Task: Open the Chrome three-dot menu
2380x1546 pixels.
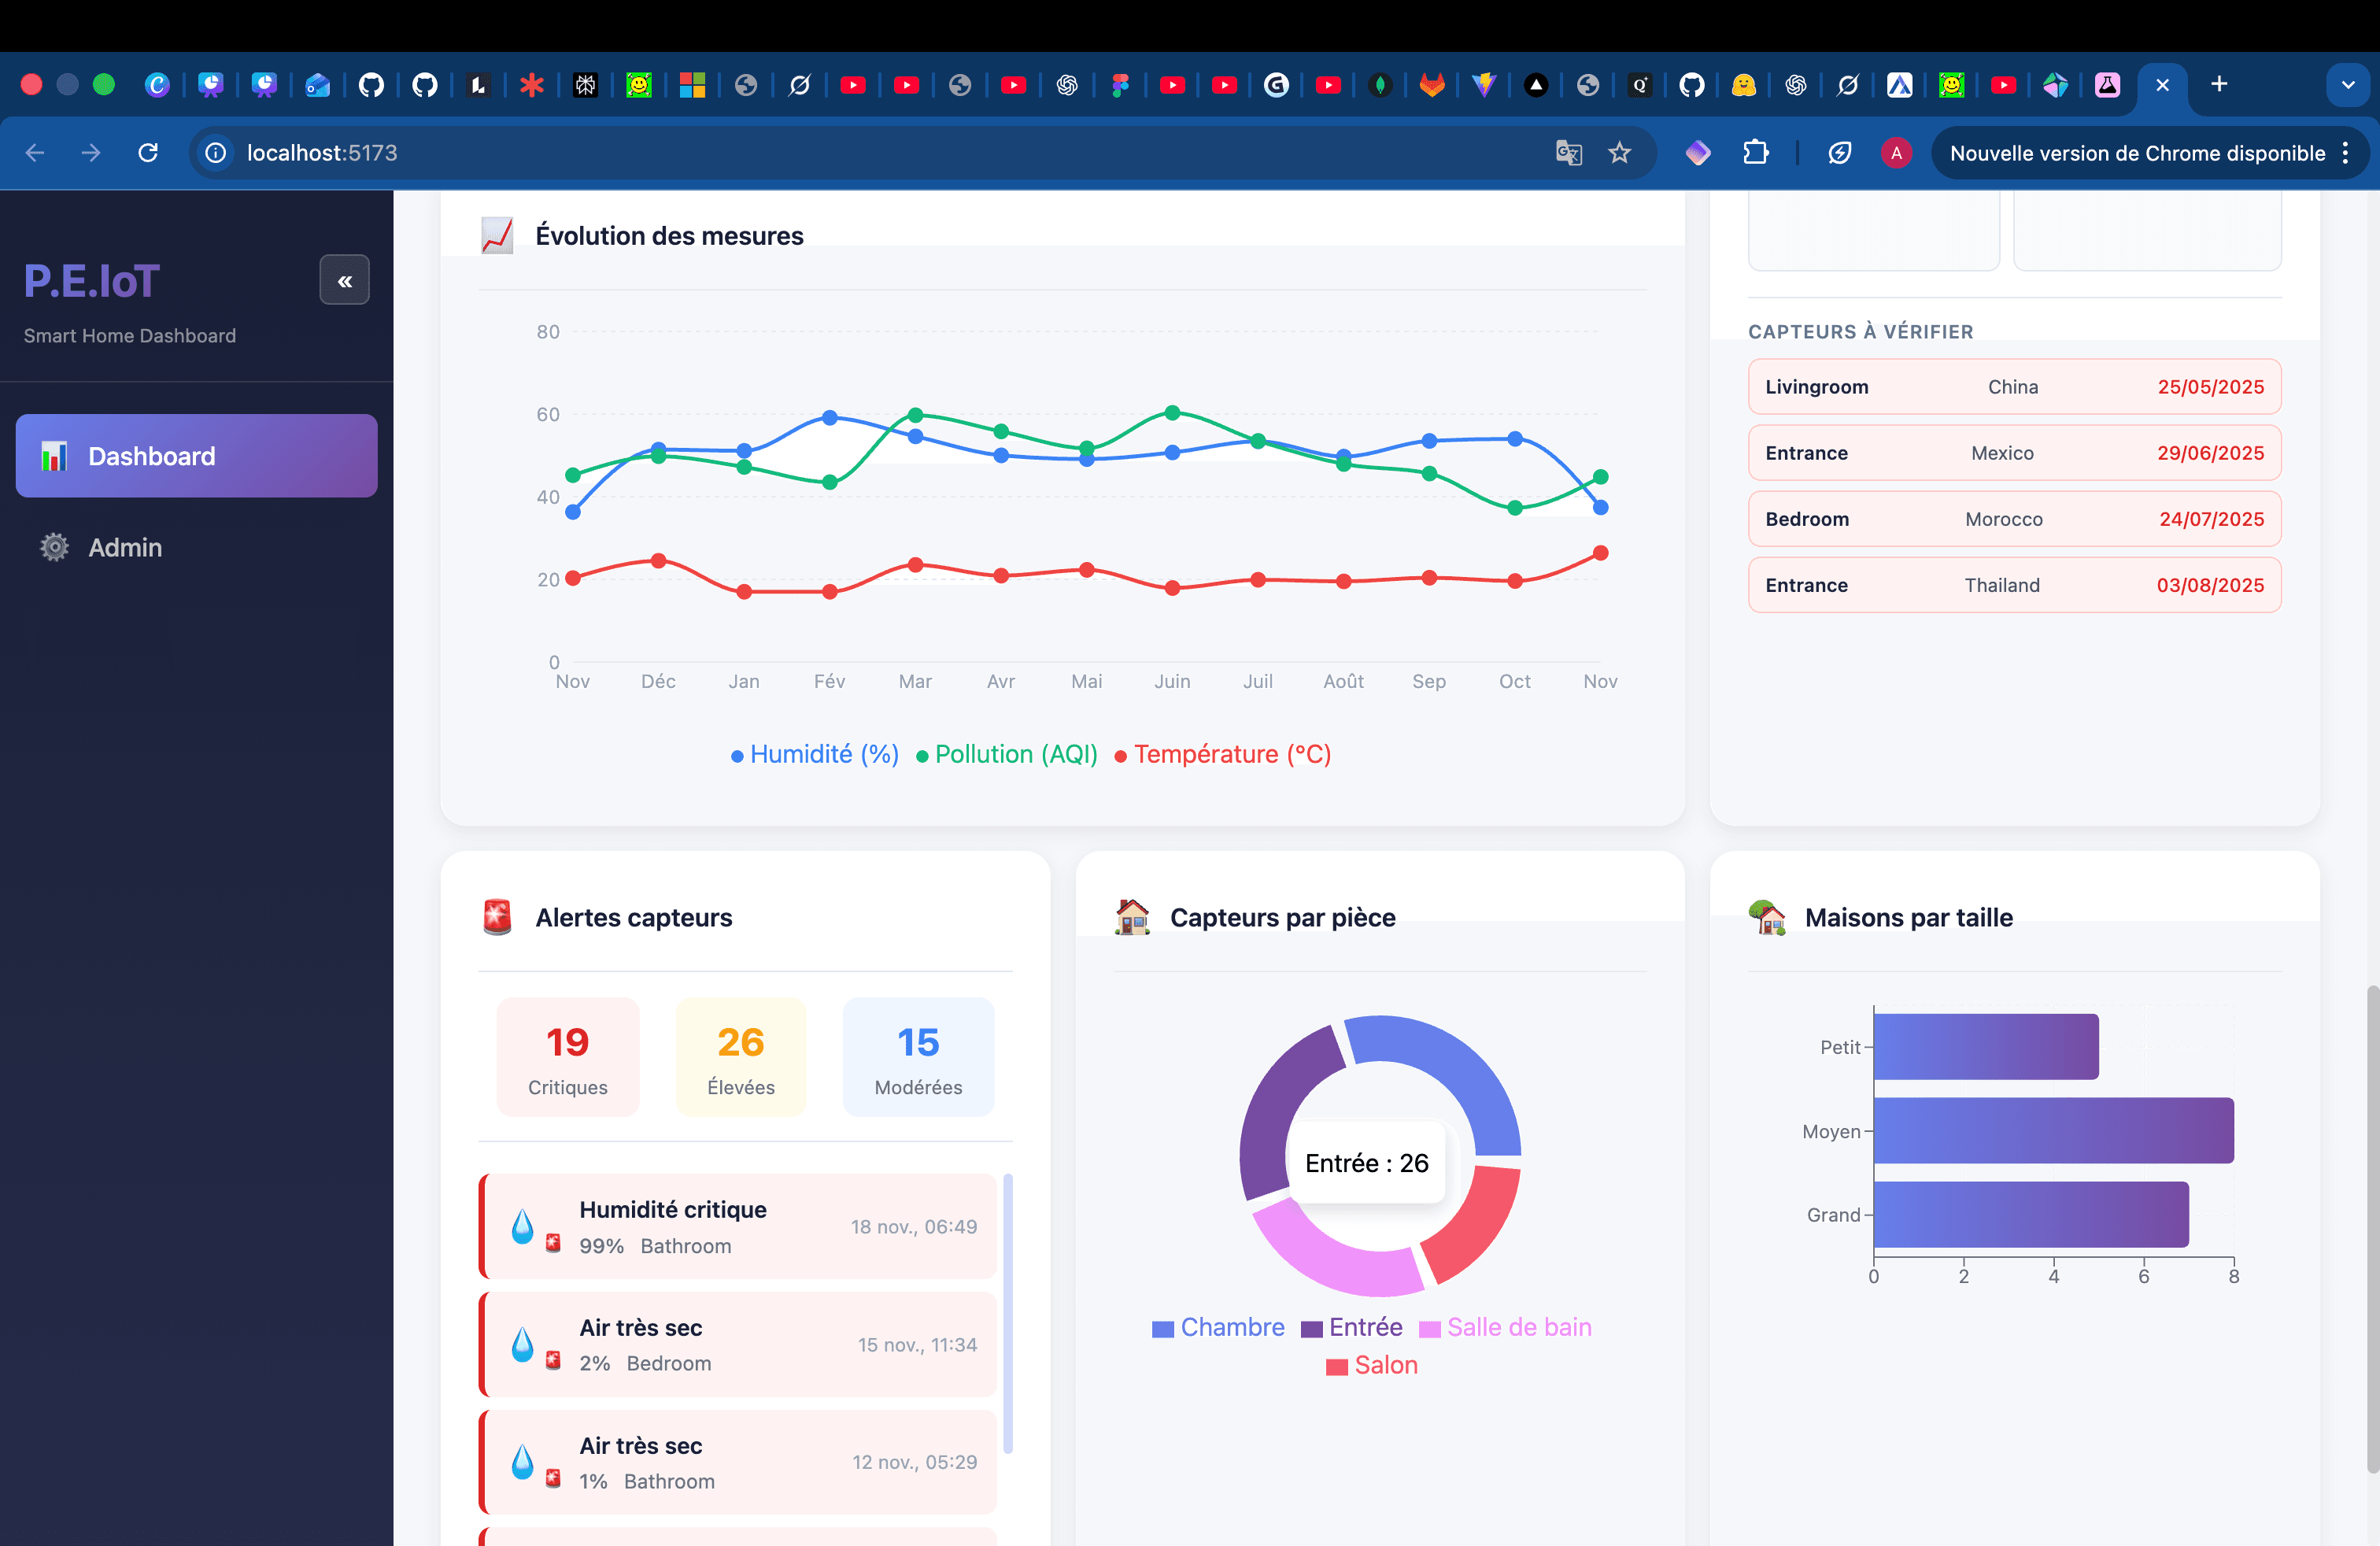Action: (2348, 153)
